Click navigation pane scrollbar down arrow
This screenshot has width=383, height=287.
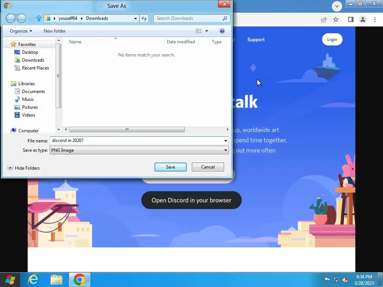pos(59,130)
